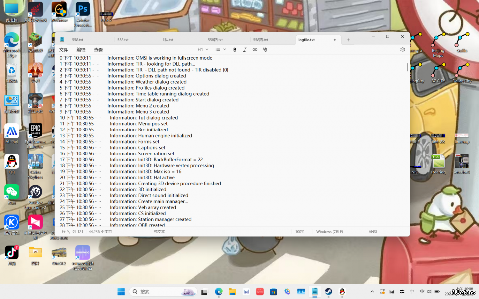Screen dimensions: 479x299
Task: Expand the H1 heading dropdown
Action: tap(203, 50)
